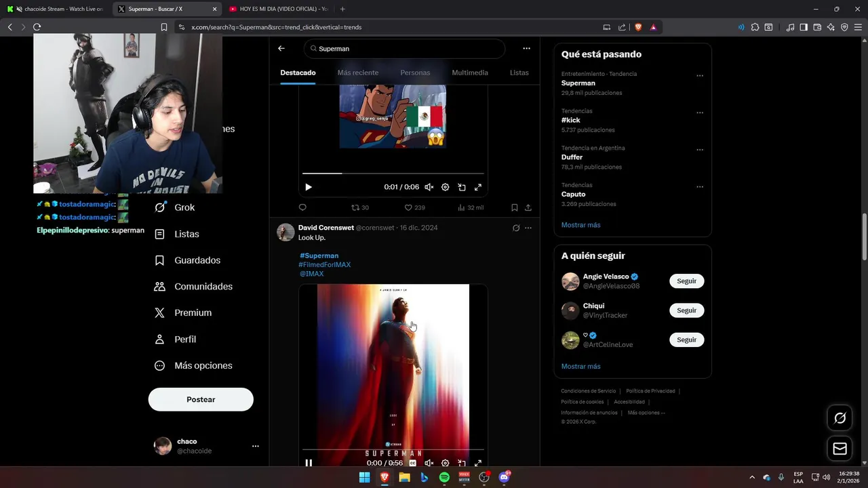Seek the first video's progress bar

coord(393,174)
